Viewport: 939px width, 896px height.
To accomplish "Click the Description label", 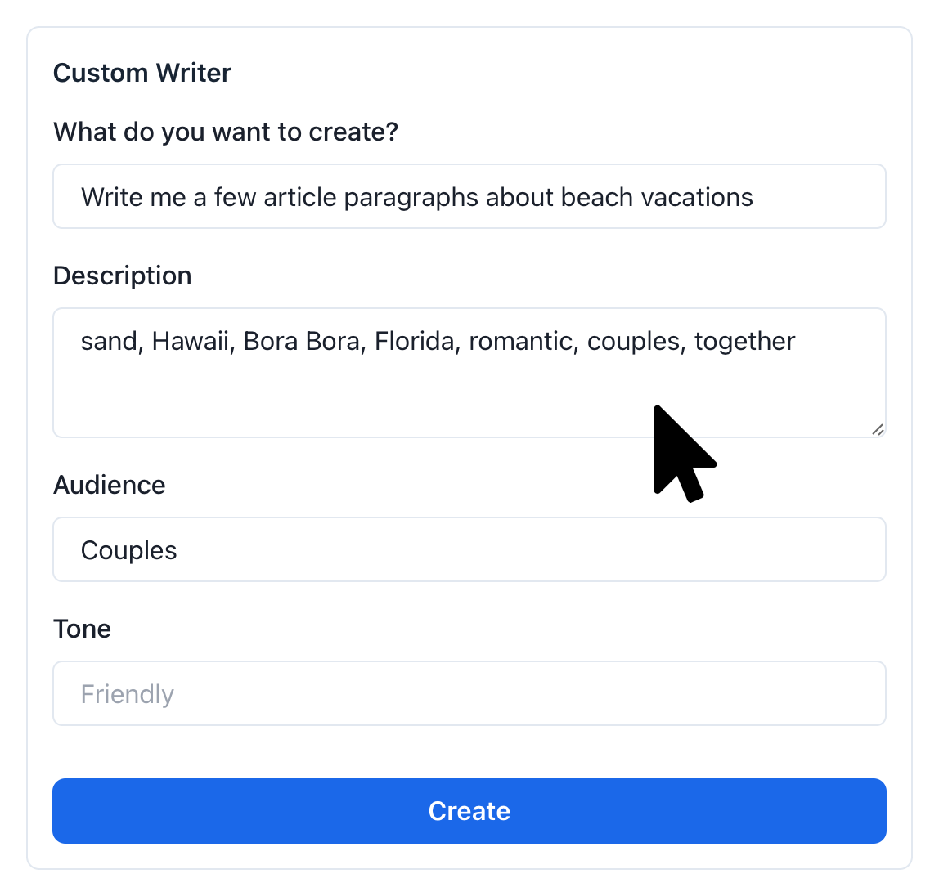I will pos(123,276).
